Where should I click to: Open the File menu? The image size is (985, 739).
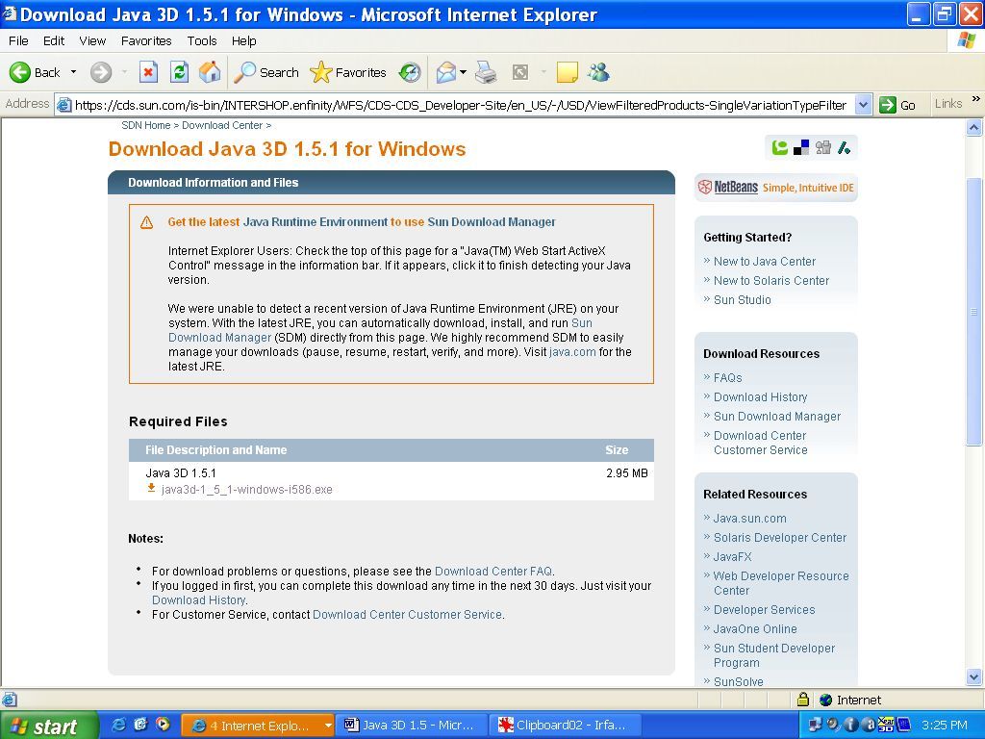tap(18, 40)
